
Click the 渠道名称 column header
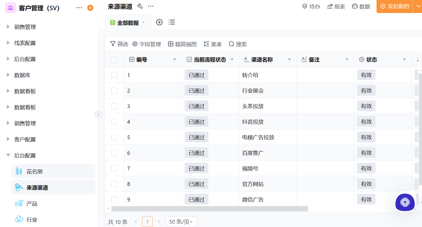click(268, 59)
